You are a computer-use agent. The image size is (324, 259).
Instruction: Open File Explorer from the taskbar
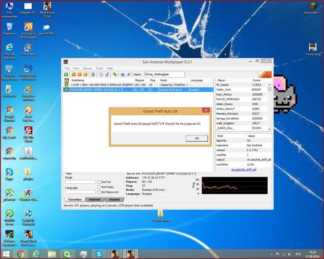click(x=52, y=254)
